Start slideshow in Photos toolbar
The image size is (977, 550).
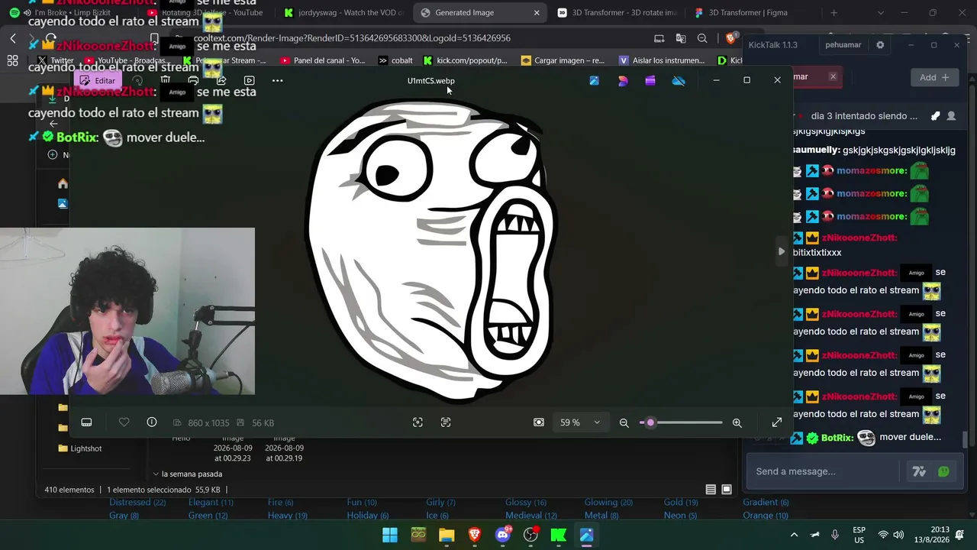click(x=249, y=80)
